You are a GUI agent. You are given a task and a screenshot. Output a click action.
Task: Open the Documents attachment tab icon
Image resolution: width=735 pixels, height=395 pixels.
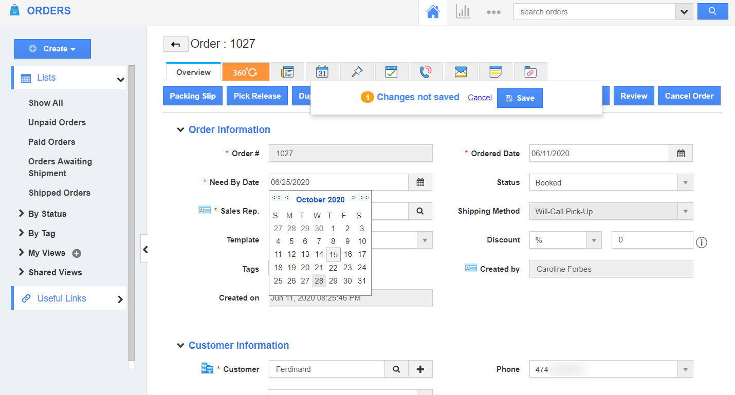(530, 72)
